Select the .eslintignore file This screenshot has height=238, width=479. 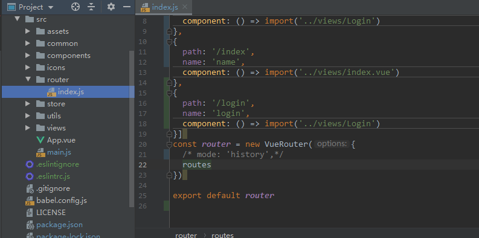coord(57,164)
